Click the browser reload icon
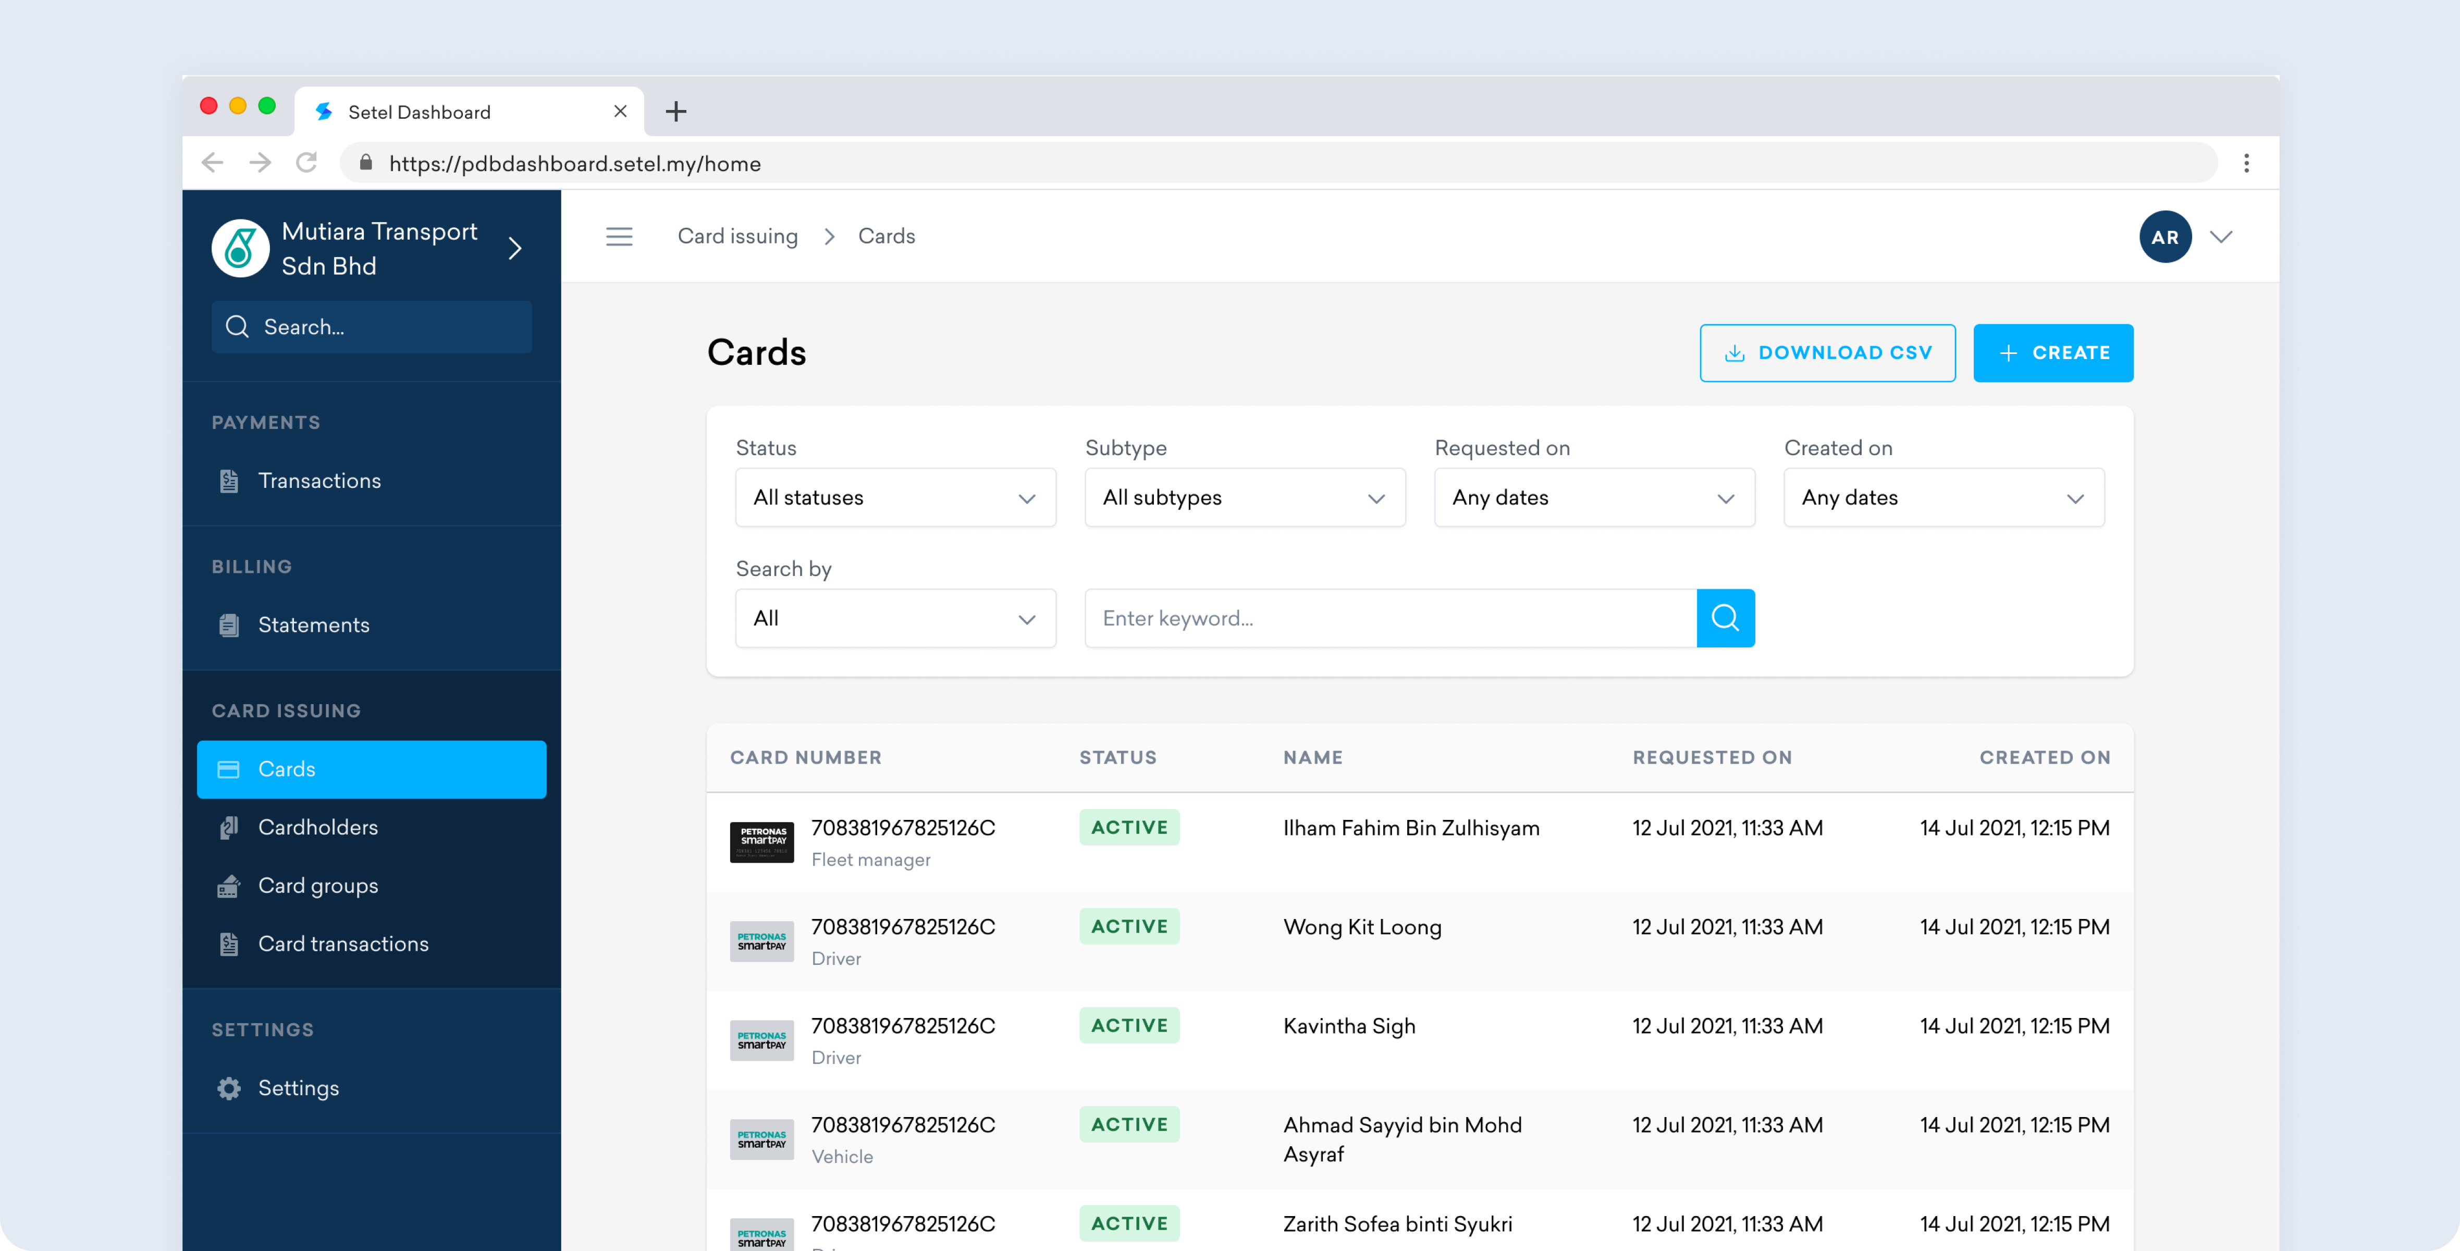The image size is (2460, 1251). click(305, 163)
